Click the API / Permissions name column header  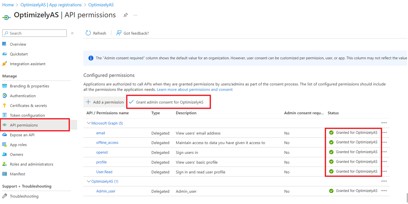click(108, 113)
